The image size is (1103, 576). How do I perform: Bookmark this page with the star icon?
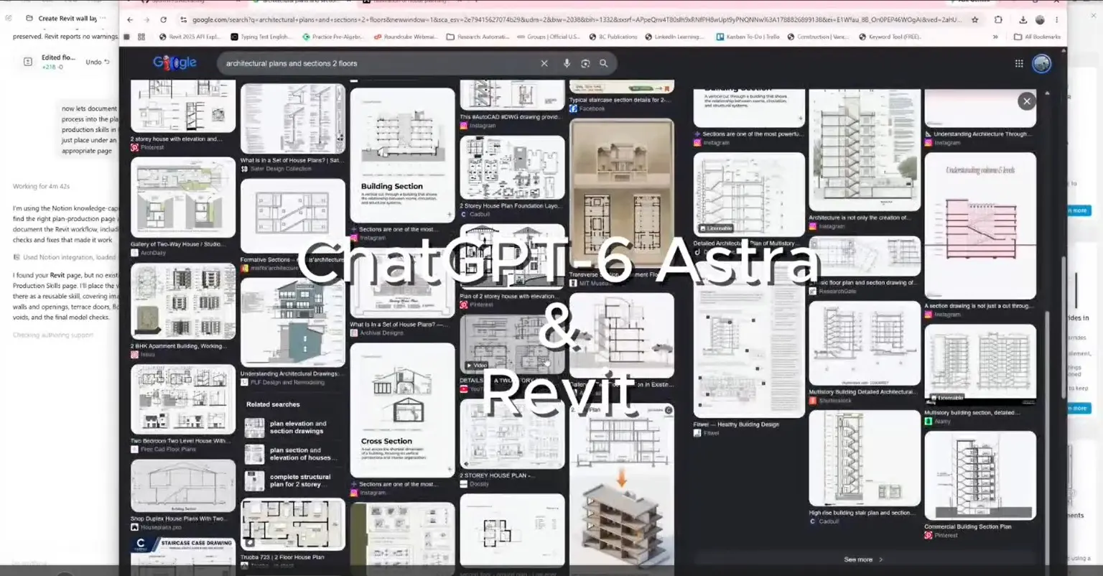pos(974,19)
